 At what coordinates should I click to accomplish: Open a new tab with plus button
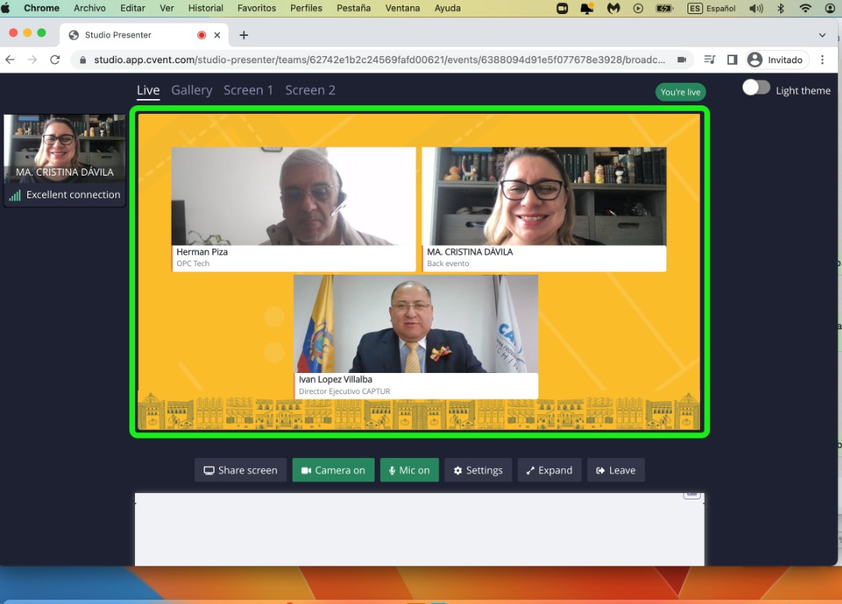point(243,35)
